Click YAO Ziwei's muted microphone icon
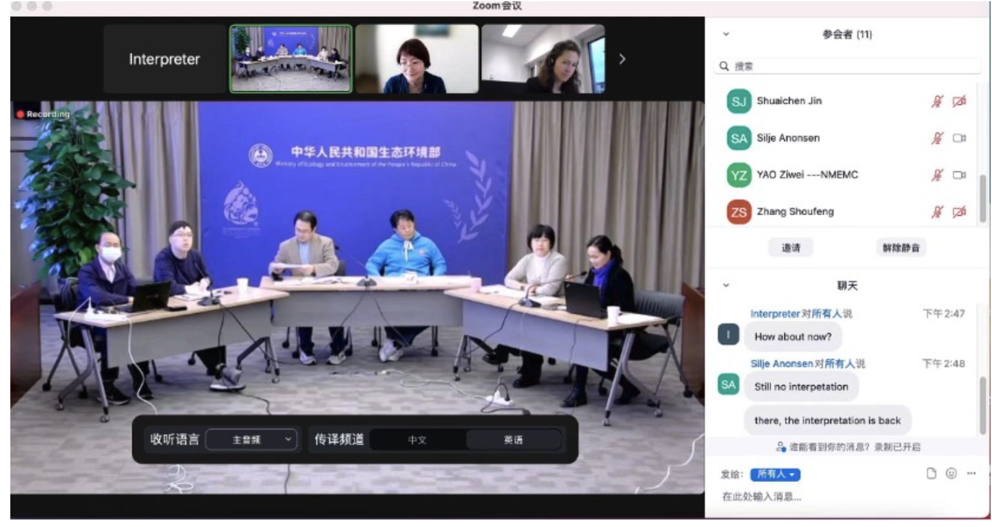The image size is (992, 527). coord(937,175)
